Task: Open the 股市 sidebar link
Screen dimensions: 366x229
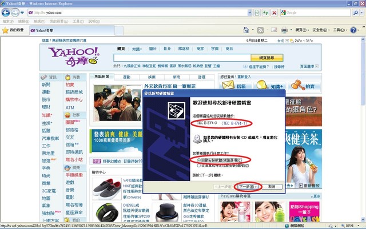Action: click(x=46, y=99)
